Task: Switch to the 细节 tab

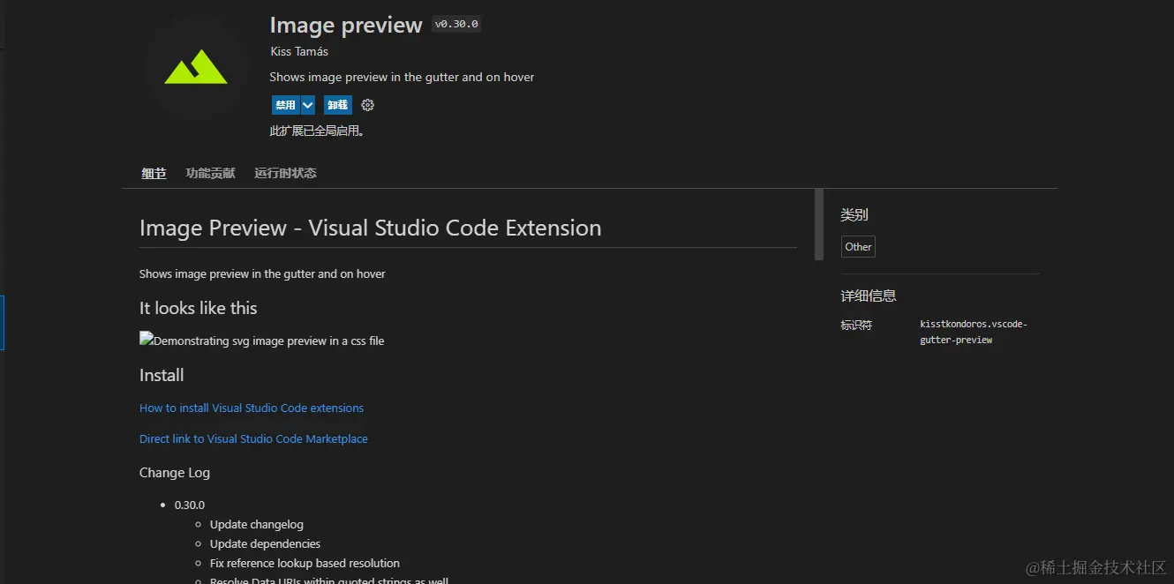Action: [154, 173]
